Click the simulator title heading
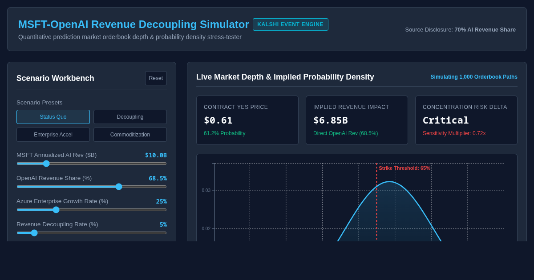The height and width of the screenshot is (280, 534). coord(133,24)
